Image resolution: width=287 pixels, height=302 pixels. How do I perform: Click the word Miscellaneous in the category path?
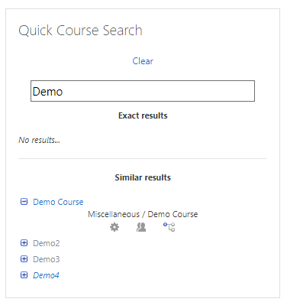click(x=114, y=214)
